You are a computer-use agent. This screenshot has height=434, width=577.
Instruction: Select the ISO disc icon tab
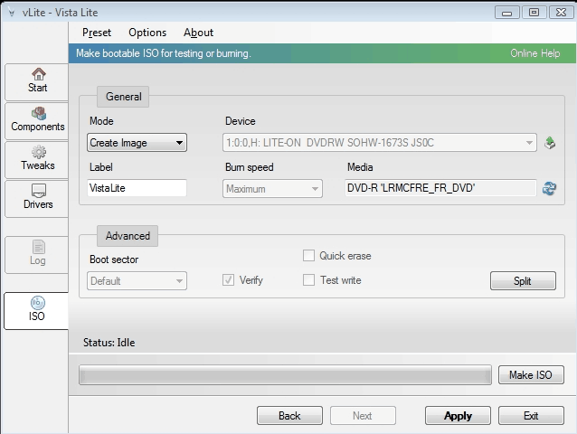tap(38, 303)
